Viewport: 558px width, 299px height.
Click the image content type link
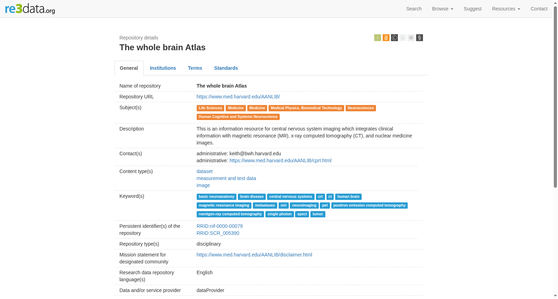point(203,185)
